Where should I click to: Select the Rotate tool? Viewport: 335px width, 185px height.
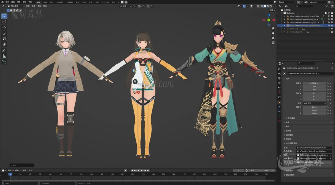tap(4, 33)
